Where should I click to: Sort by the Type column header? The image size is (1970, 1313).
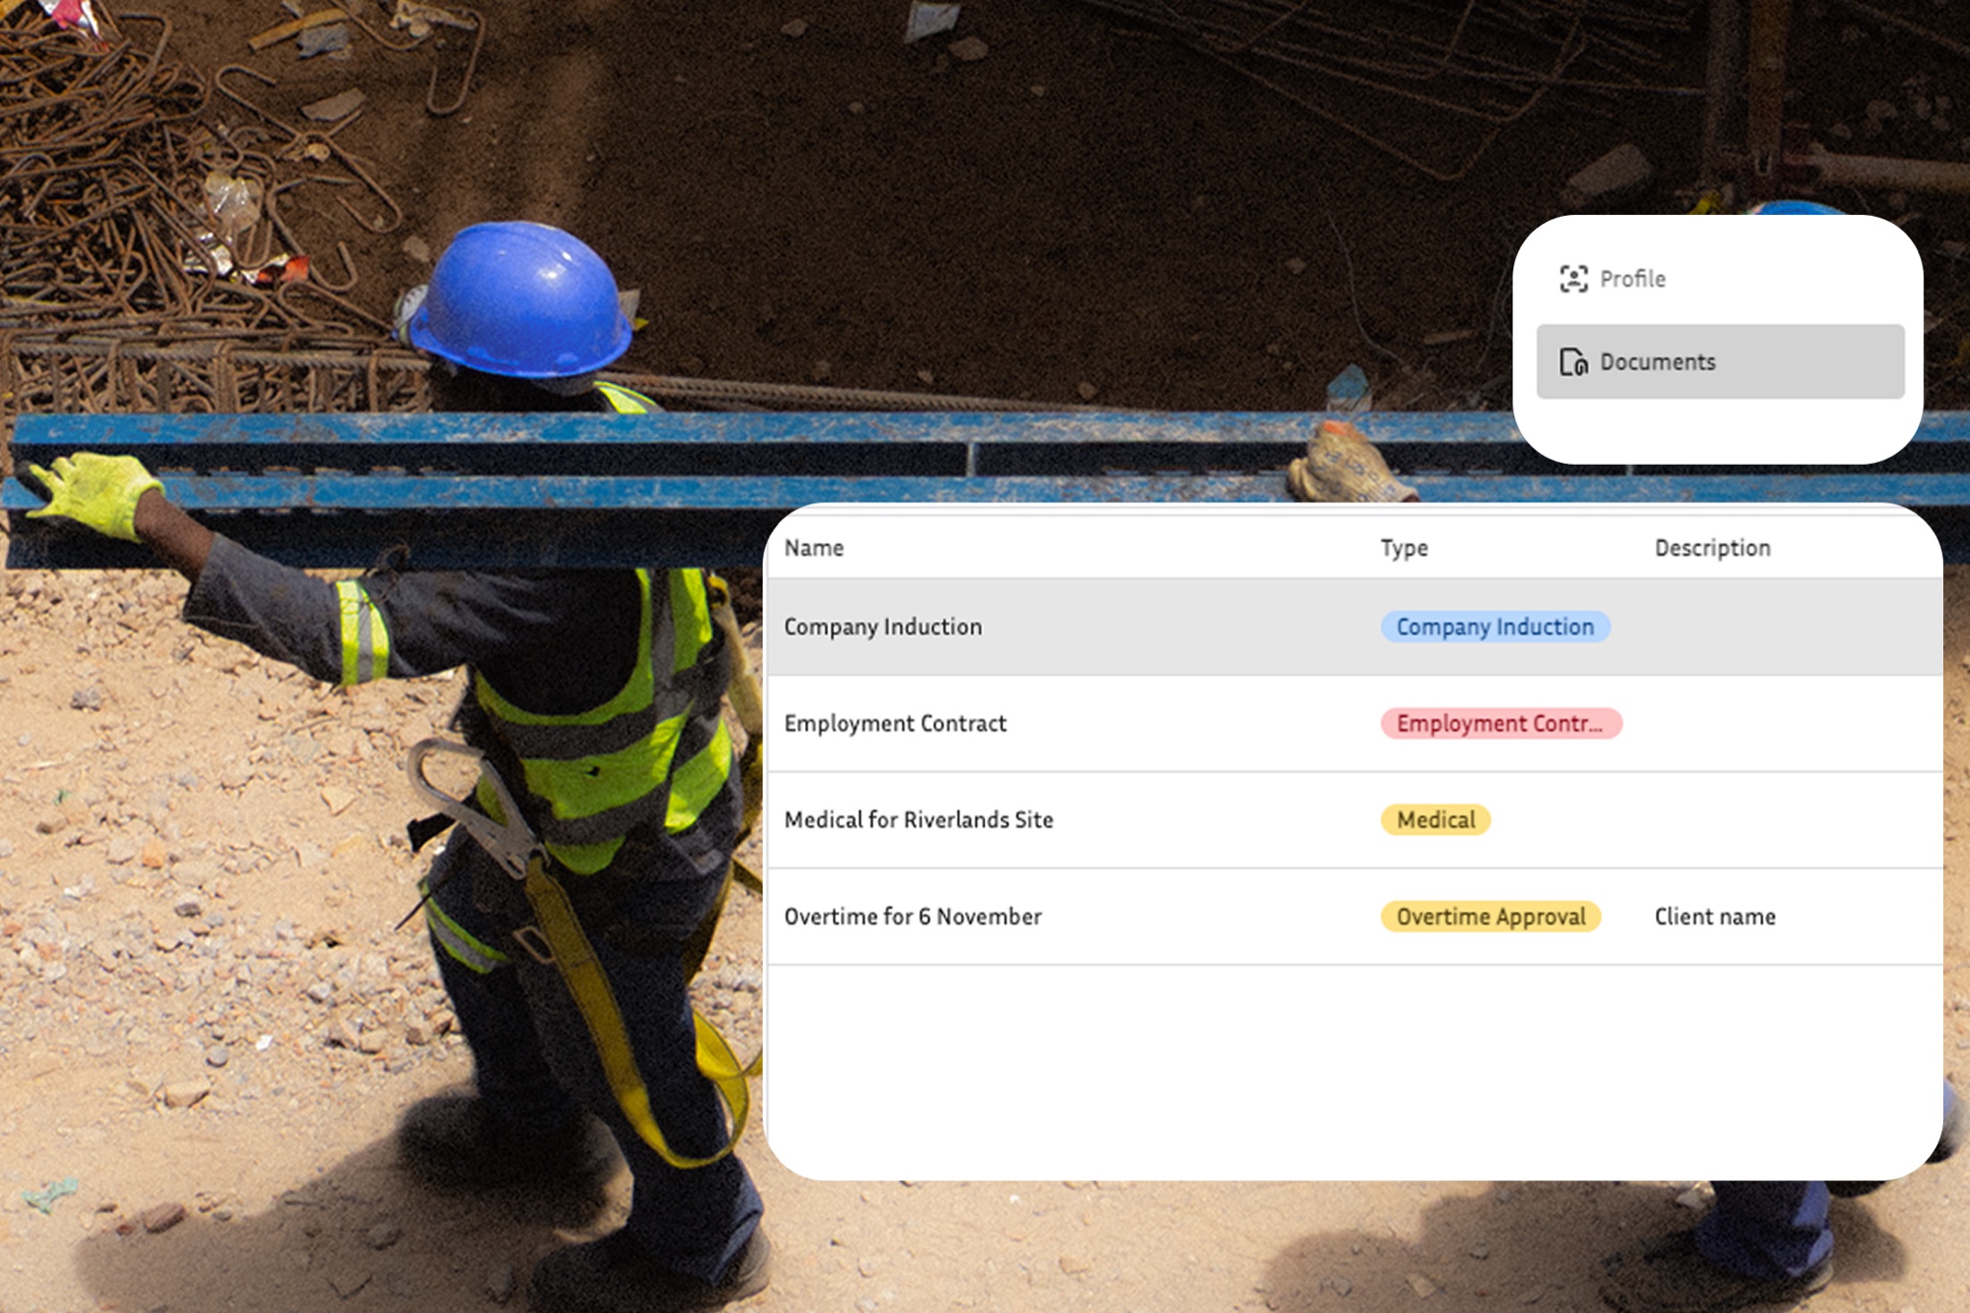(1403, 548)
